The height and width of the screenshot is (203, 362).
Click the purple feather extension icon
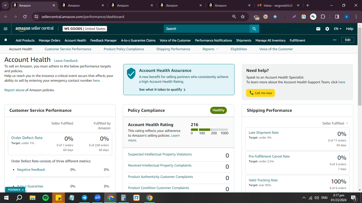tap(294, 17)
